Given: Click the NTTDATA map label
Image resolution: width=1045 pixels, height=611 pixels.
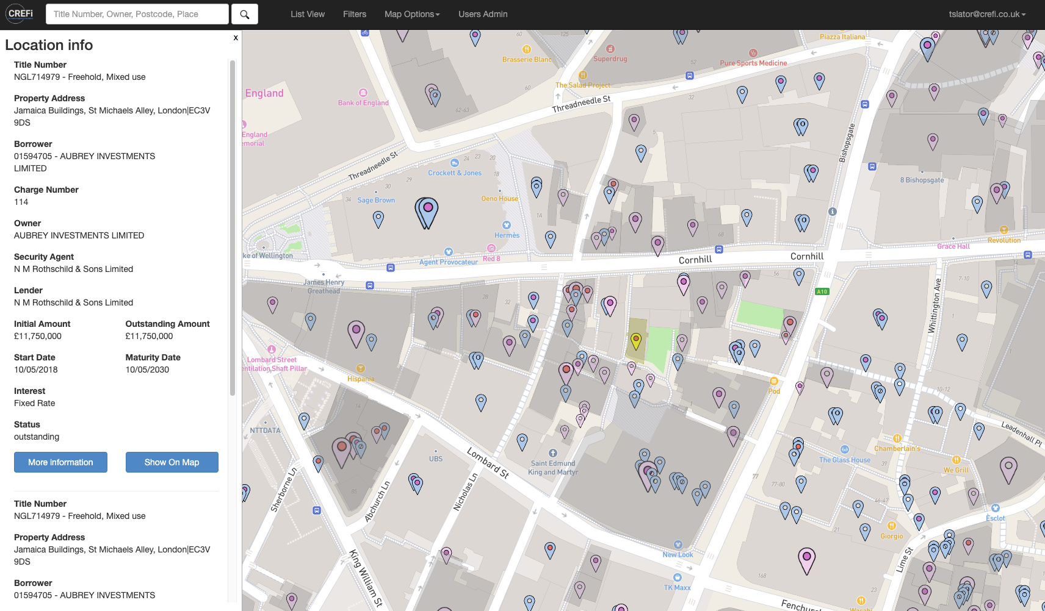Looking at the screenshot, I should 266,431.
